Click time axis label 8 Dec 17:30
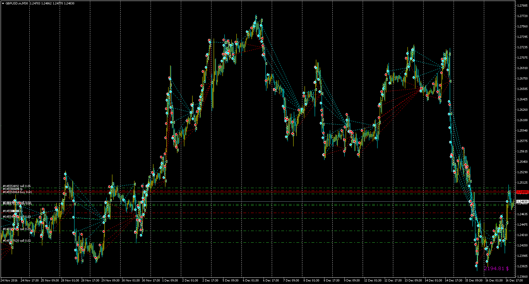 coord(332,281)
